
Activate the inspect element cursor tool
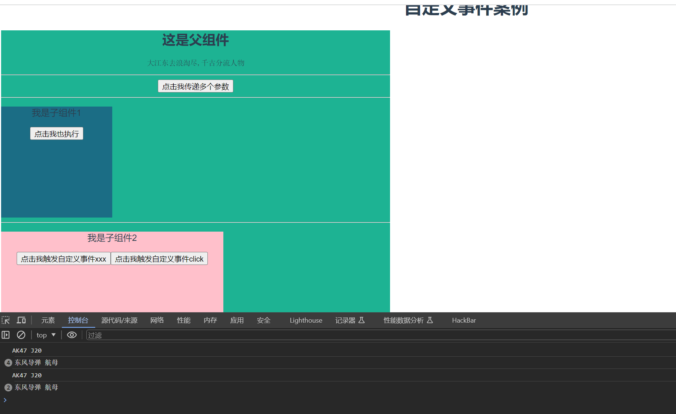click(x=6, y=320)
